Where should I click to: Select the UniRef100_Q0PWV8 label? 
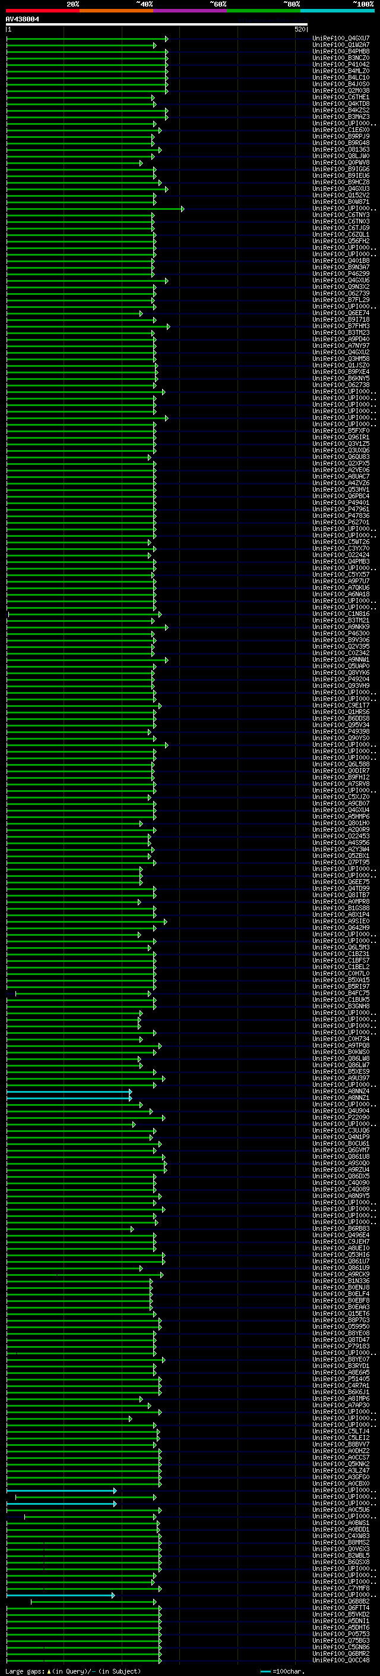(341, 163)
